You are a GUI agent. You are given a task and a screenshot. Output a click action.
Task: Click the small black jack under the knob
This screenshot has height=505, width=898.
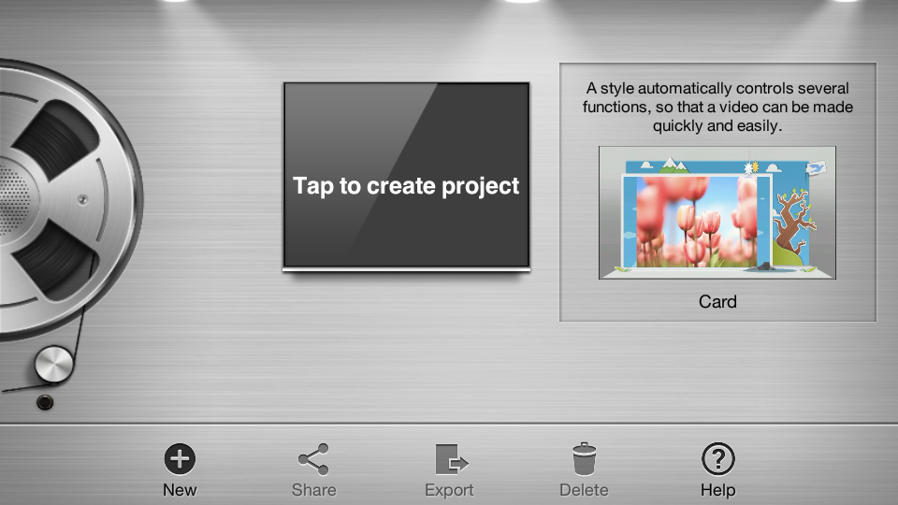tap(44, 402)
